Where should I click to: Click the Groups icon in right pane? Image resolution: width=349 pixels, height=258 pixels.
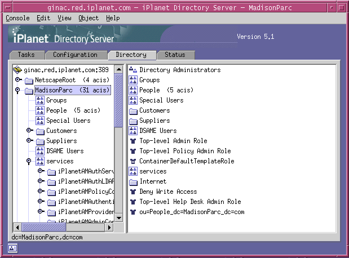(133, 80)
